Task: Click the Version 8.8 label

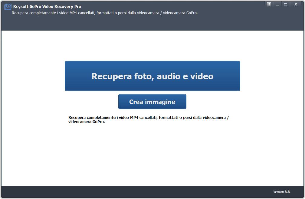Action: coord(281,192)
